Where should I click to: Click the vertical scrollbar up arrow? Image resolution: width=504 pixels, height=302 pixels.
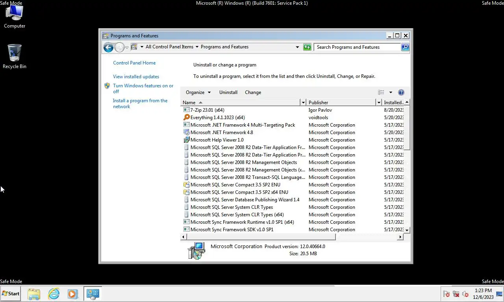(x=407, y=102)
